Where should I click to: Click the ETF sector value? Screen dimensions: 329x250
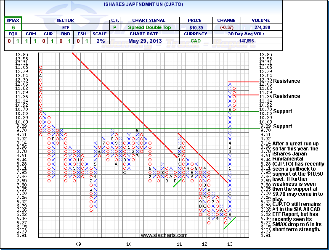coord(65,27)
